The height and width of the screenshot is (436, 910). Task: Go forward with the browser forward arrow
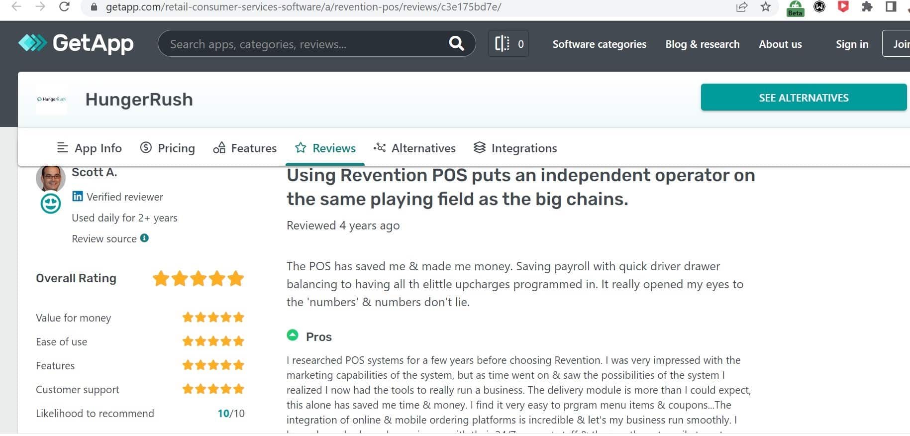pos(40,6)
